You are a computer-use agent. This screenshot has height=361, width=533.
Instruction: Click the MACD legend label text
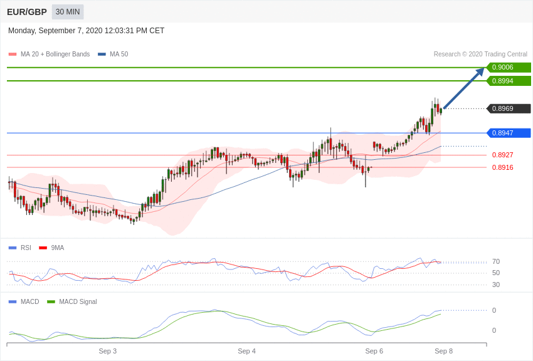click(30, 301)
